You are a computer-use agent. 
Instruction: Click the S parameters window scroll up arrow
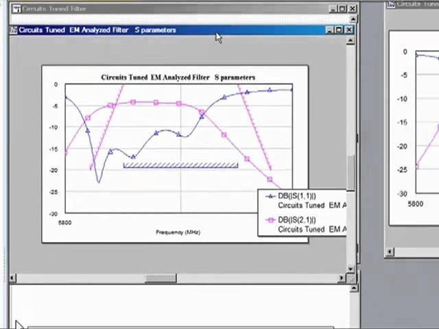[351, 41]
